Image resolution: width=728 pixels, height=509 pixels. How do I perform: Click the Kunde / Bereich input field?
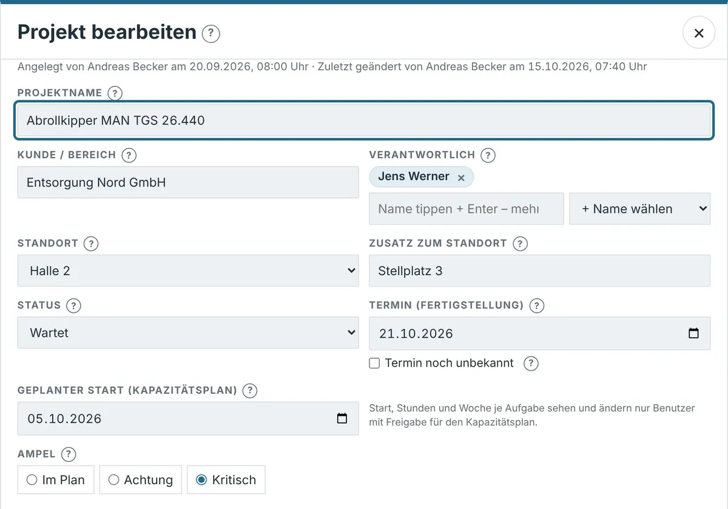188,182
